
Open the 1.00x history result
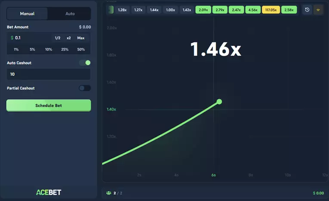coord(170,10)
